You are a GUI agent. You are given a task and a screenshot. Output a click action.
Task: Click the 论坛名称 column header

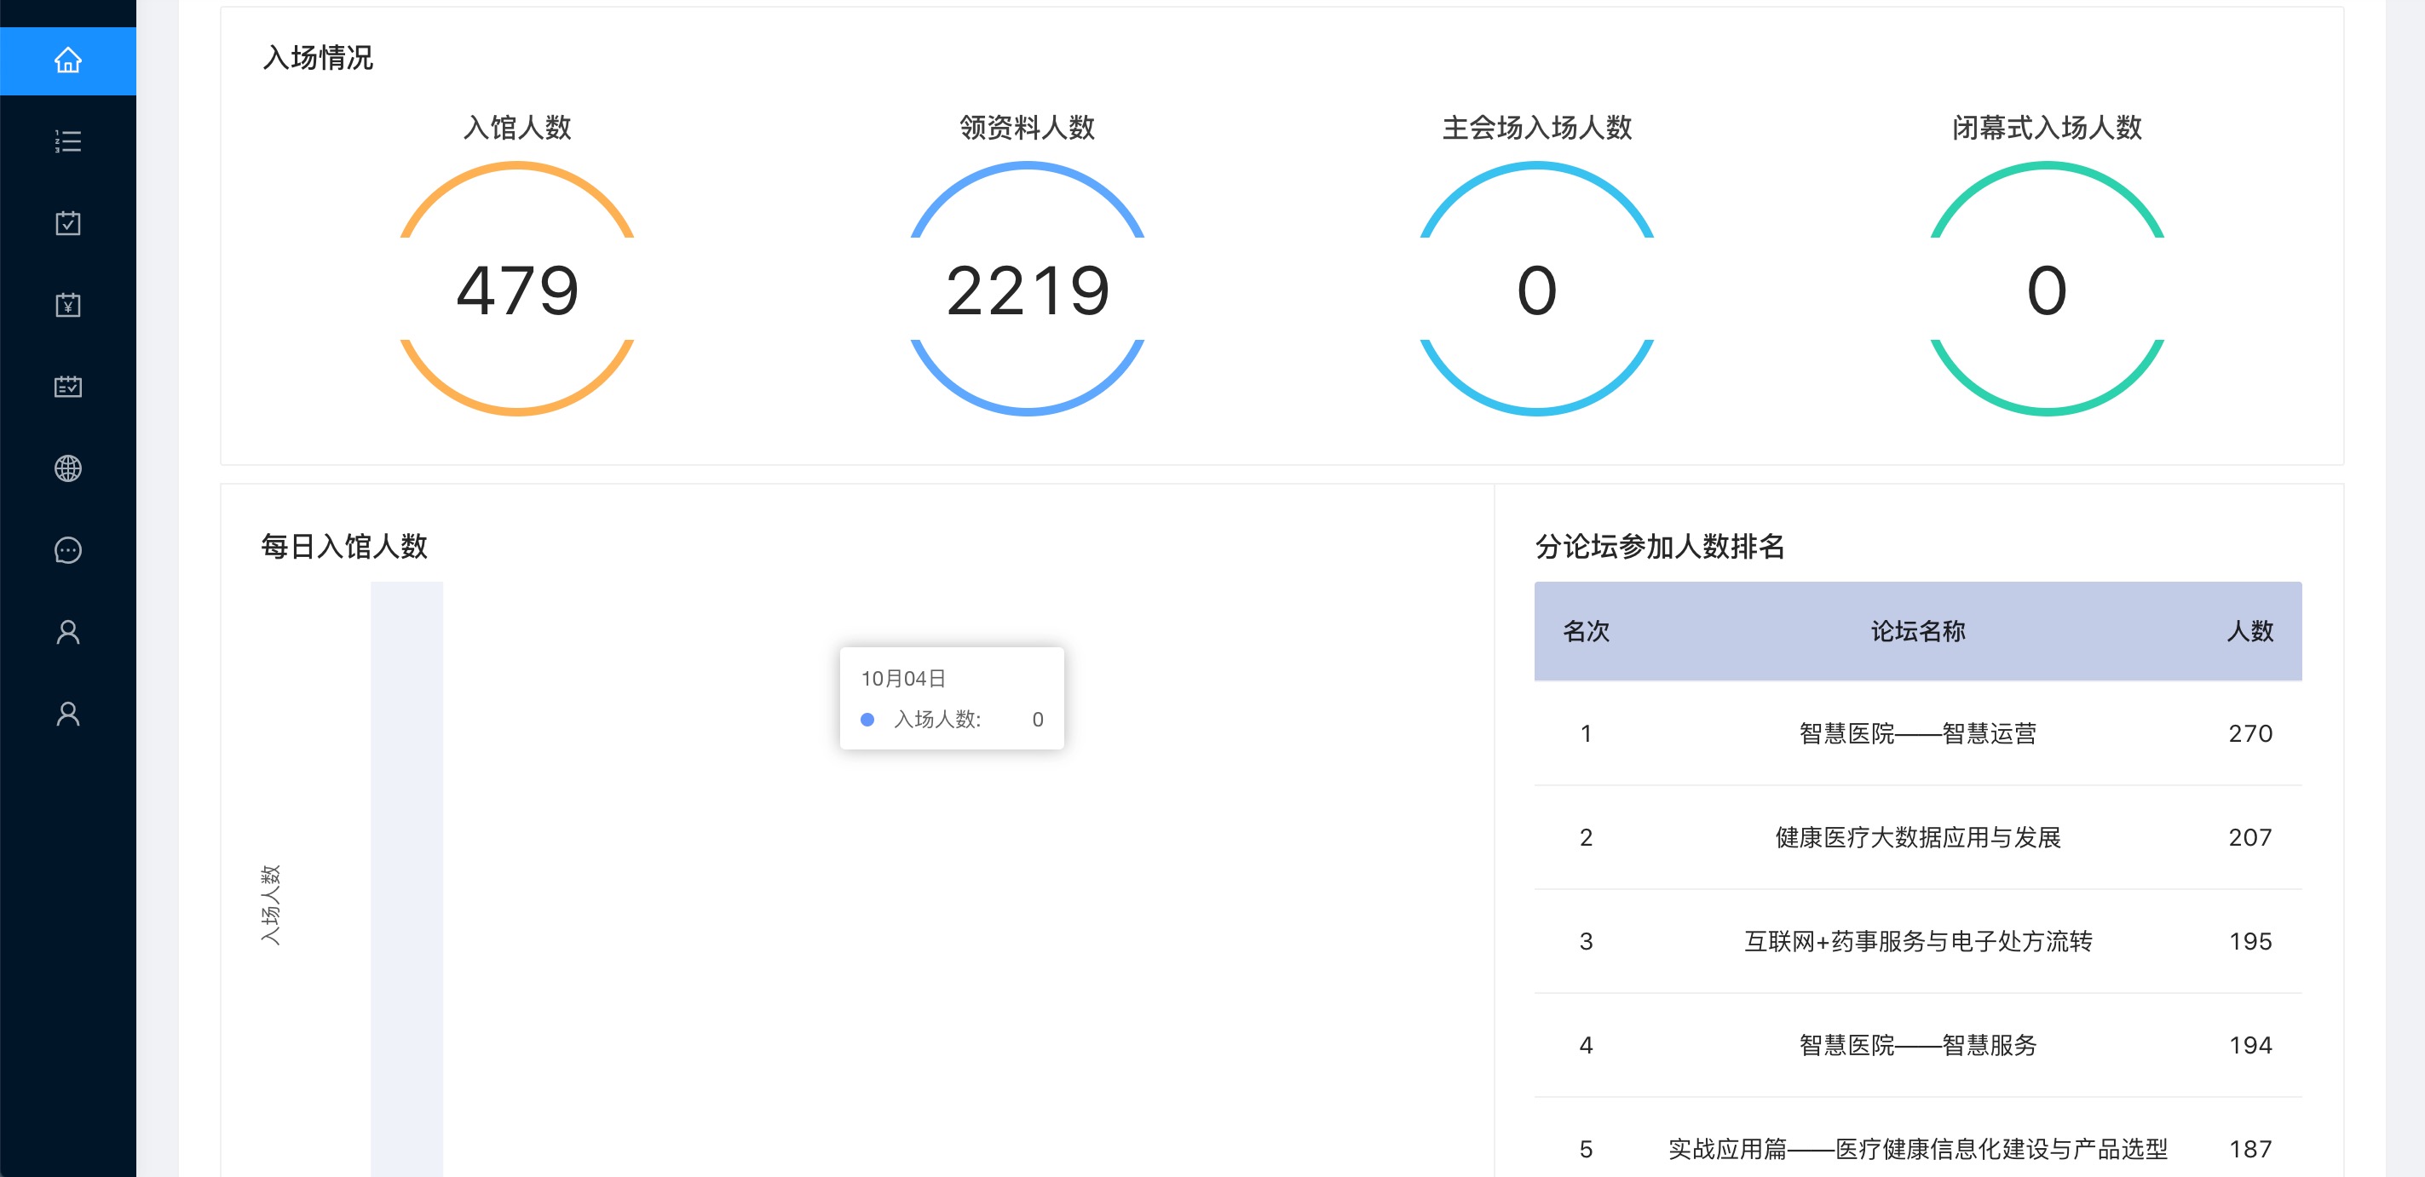(1918, 631)
